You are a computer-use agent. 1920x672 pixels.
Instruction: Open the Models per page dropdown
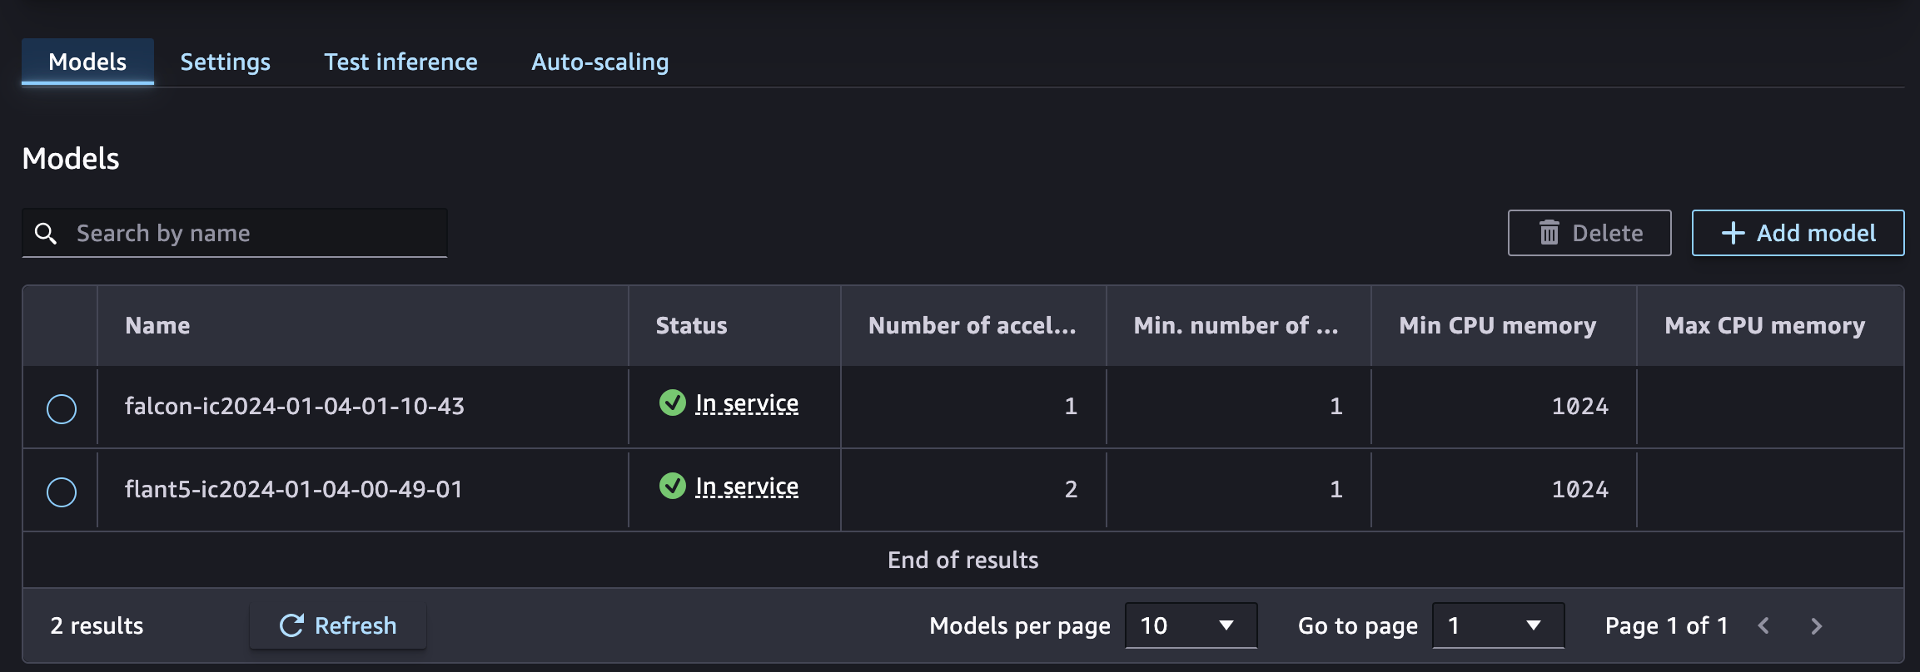pyautogui.click(x=1190, y=625)
